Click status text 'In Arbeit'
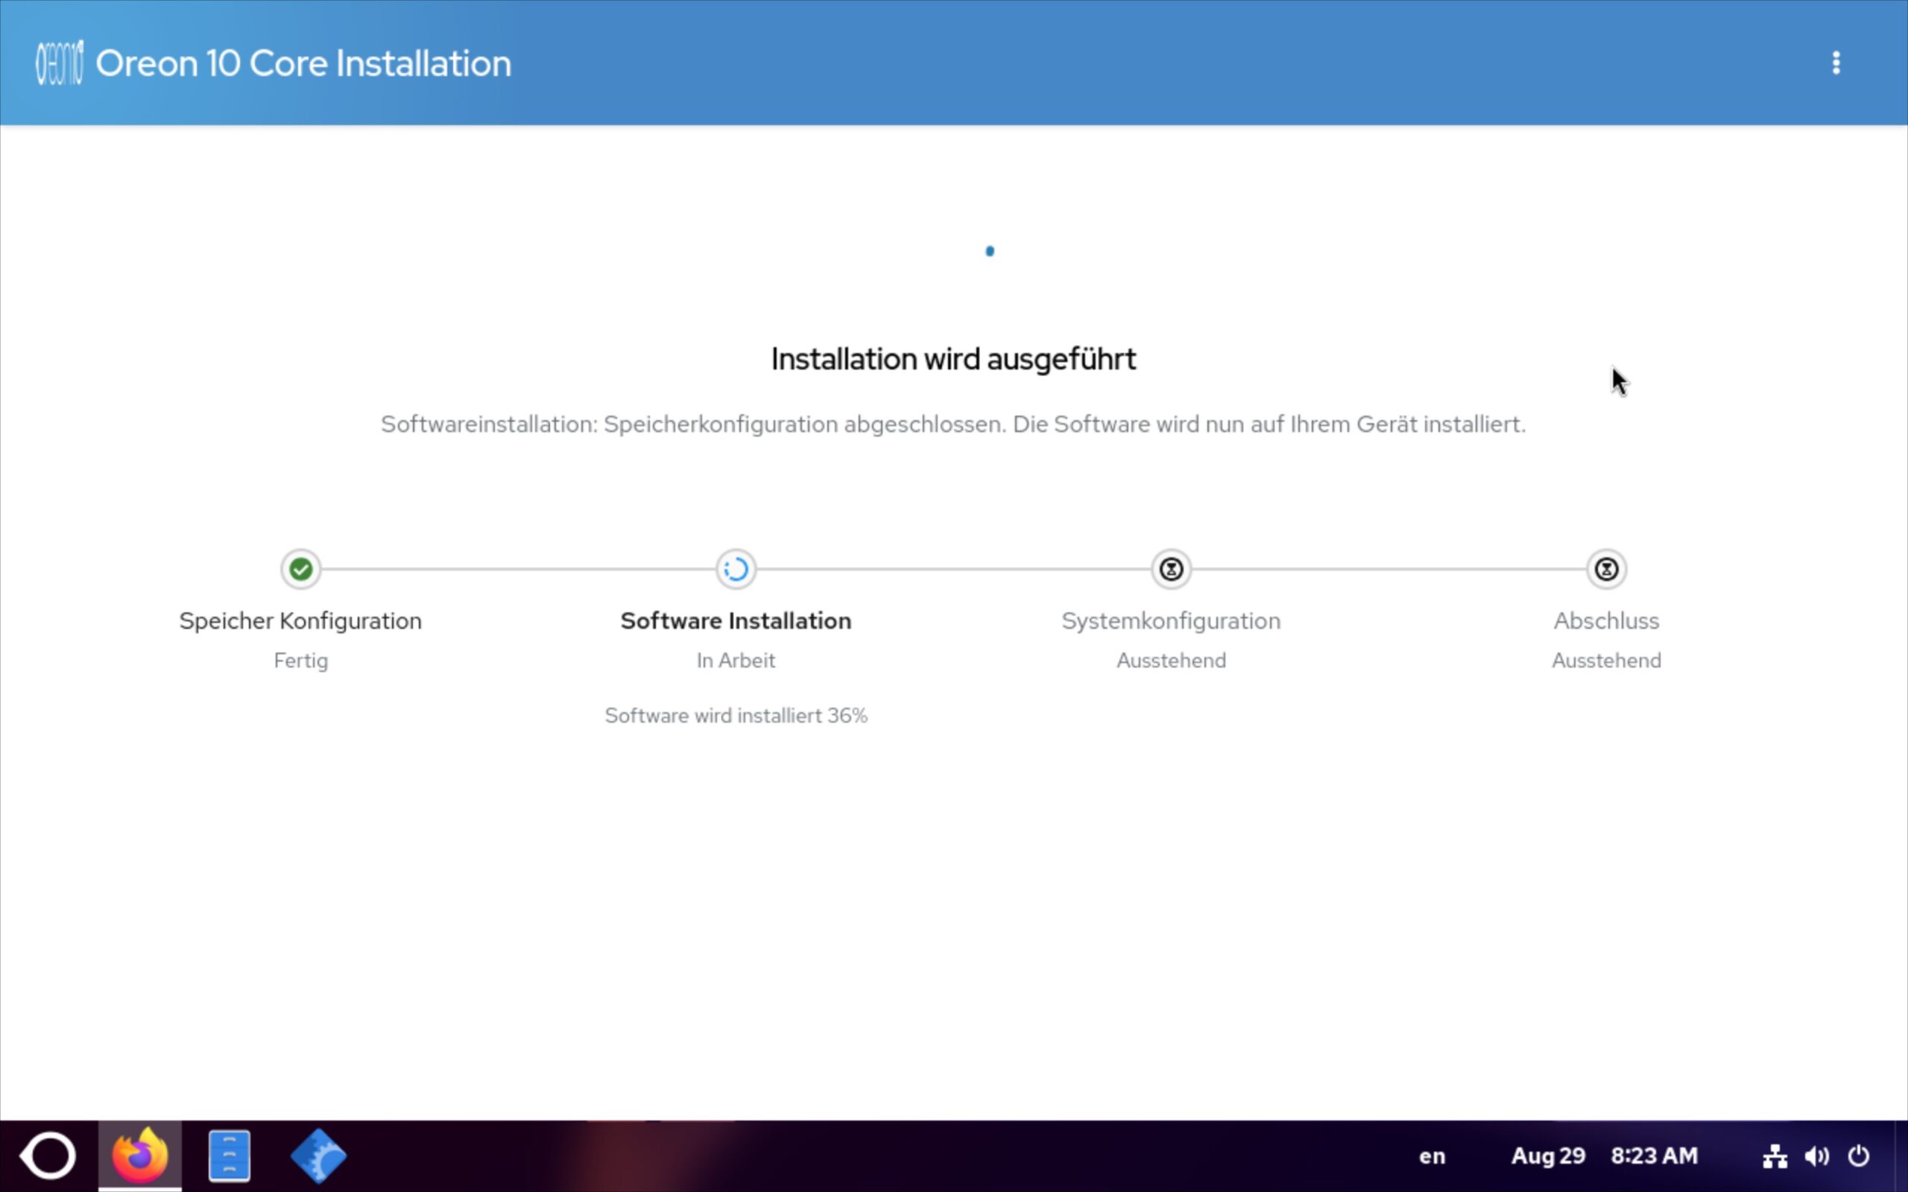Viewport: 1908px width, 1192px height. click(736, 661)
